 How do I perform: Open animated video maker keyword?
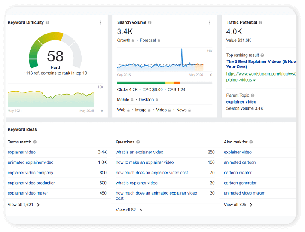244,193
